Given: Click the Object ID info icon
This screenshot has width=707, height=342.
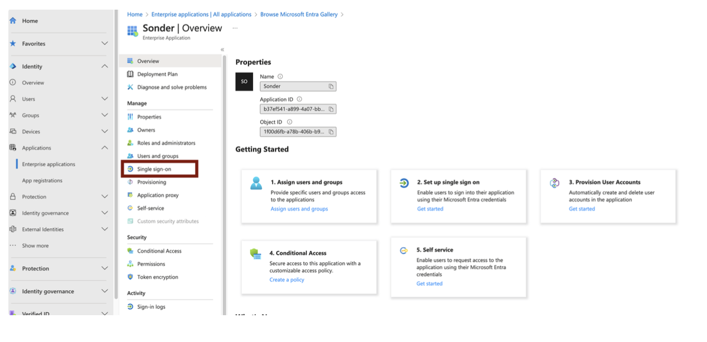Looking at the screenshot, I should click(289, 122).
